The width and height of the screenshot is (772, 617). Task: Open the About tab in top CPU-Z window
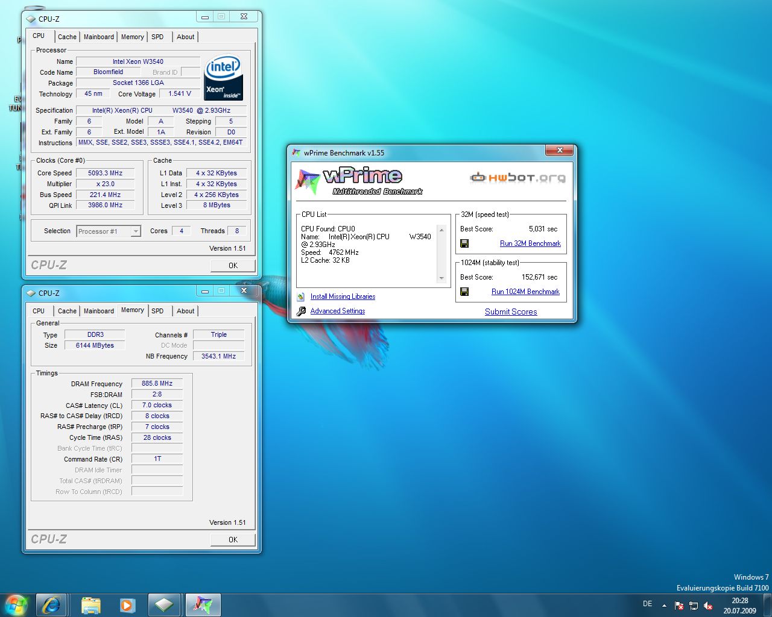[x=186, y=37]
